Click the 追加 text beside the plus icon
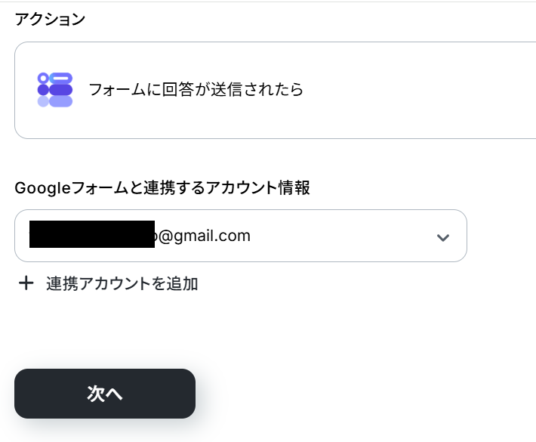Image resolution: width=536 pixels, height=442 pixels. (182, 283)
